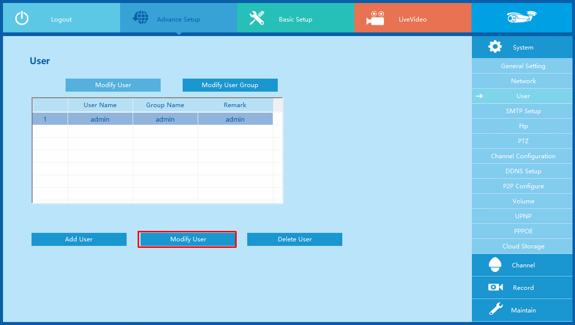575x325 pixels.
Task: Select admin in the Group Name column
Action: 165,119
